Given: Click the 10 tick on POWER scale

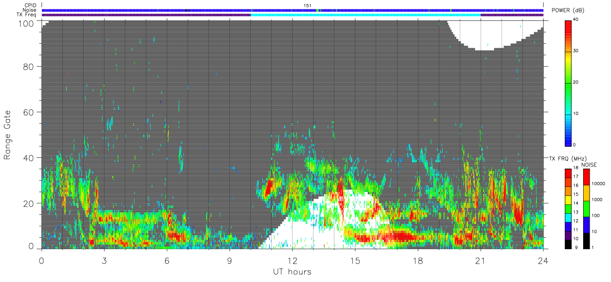Looking at the screenshot, I should point(576,113).
